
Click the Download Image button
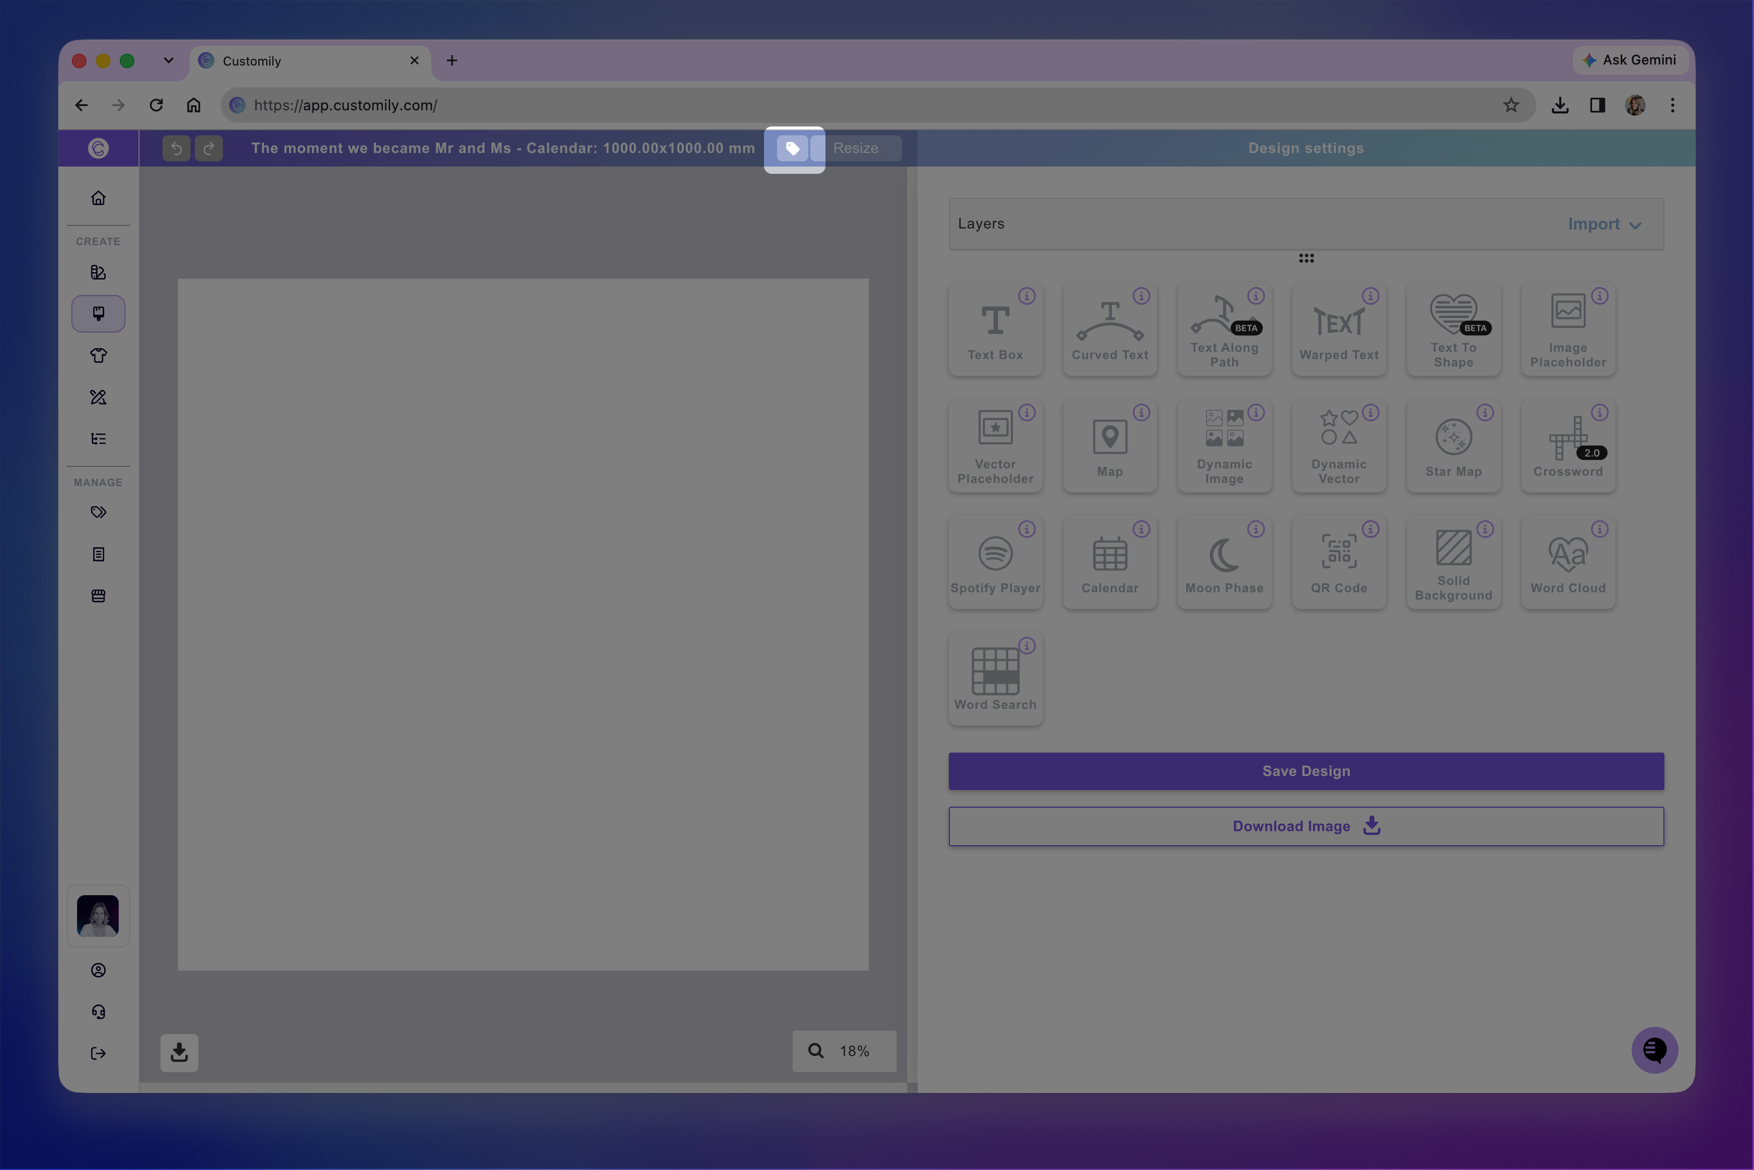(1306, 827)
